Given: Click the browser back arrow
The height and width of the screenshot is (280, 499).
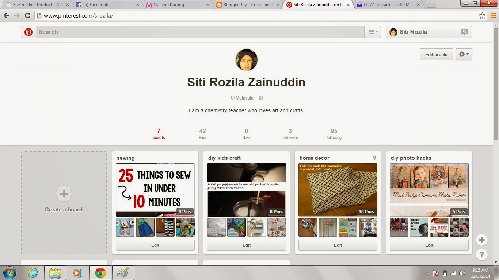Looking at the screenshot, I should point(6,16).
